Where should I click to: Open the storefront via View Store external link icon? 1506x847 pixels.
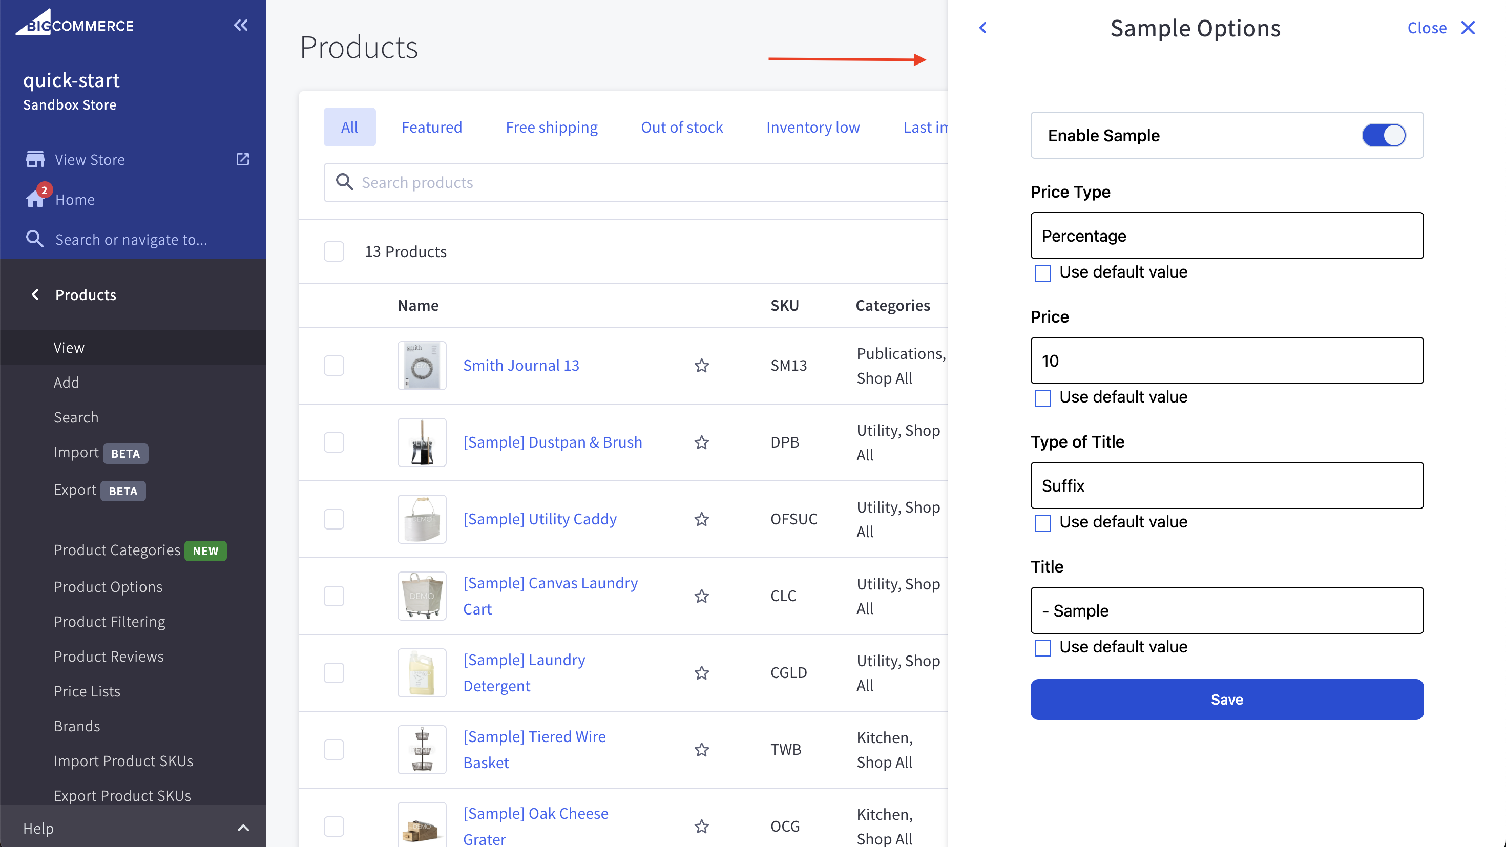pyautogui.click(x=243, y=159)
